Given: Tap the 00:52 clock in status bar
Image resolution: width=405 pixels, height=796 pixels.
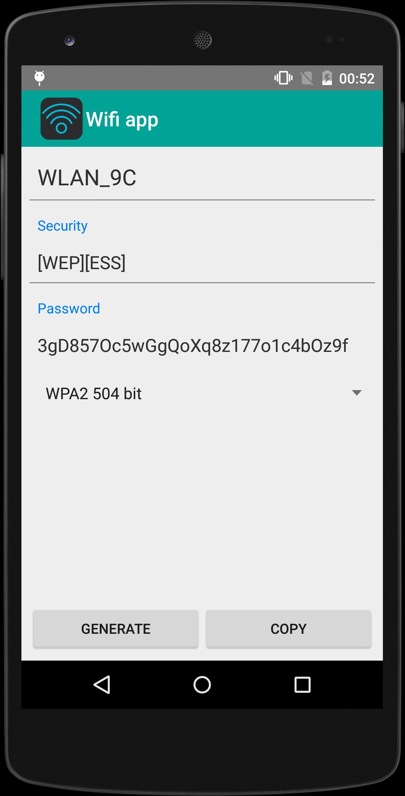Looking at the screenshot, I should click(357, 78).
